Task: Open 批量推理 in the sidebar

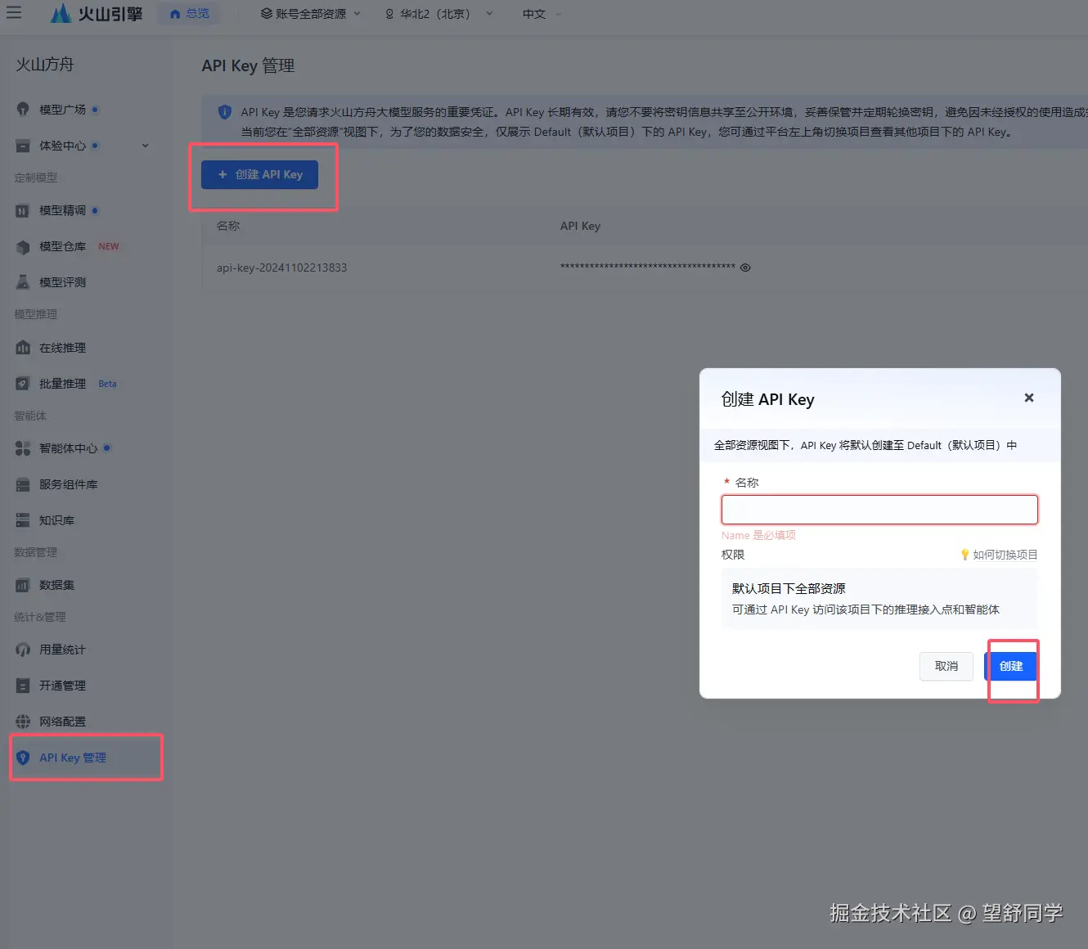Action: coord(62,384)
